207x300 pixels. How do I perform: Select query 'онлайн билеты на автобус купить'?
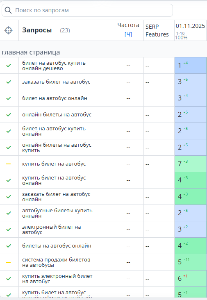[57, 148]
